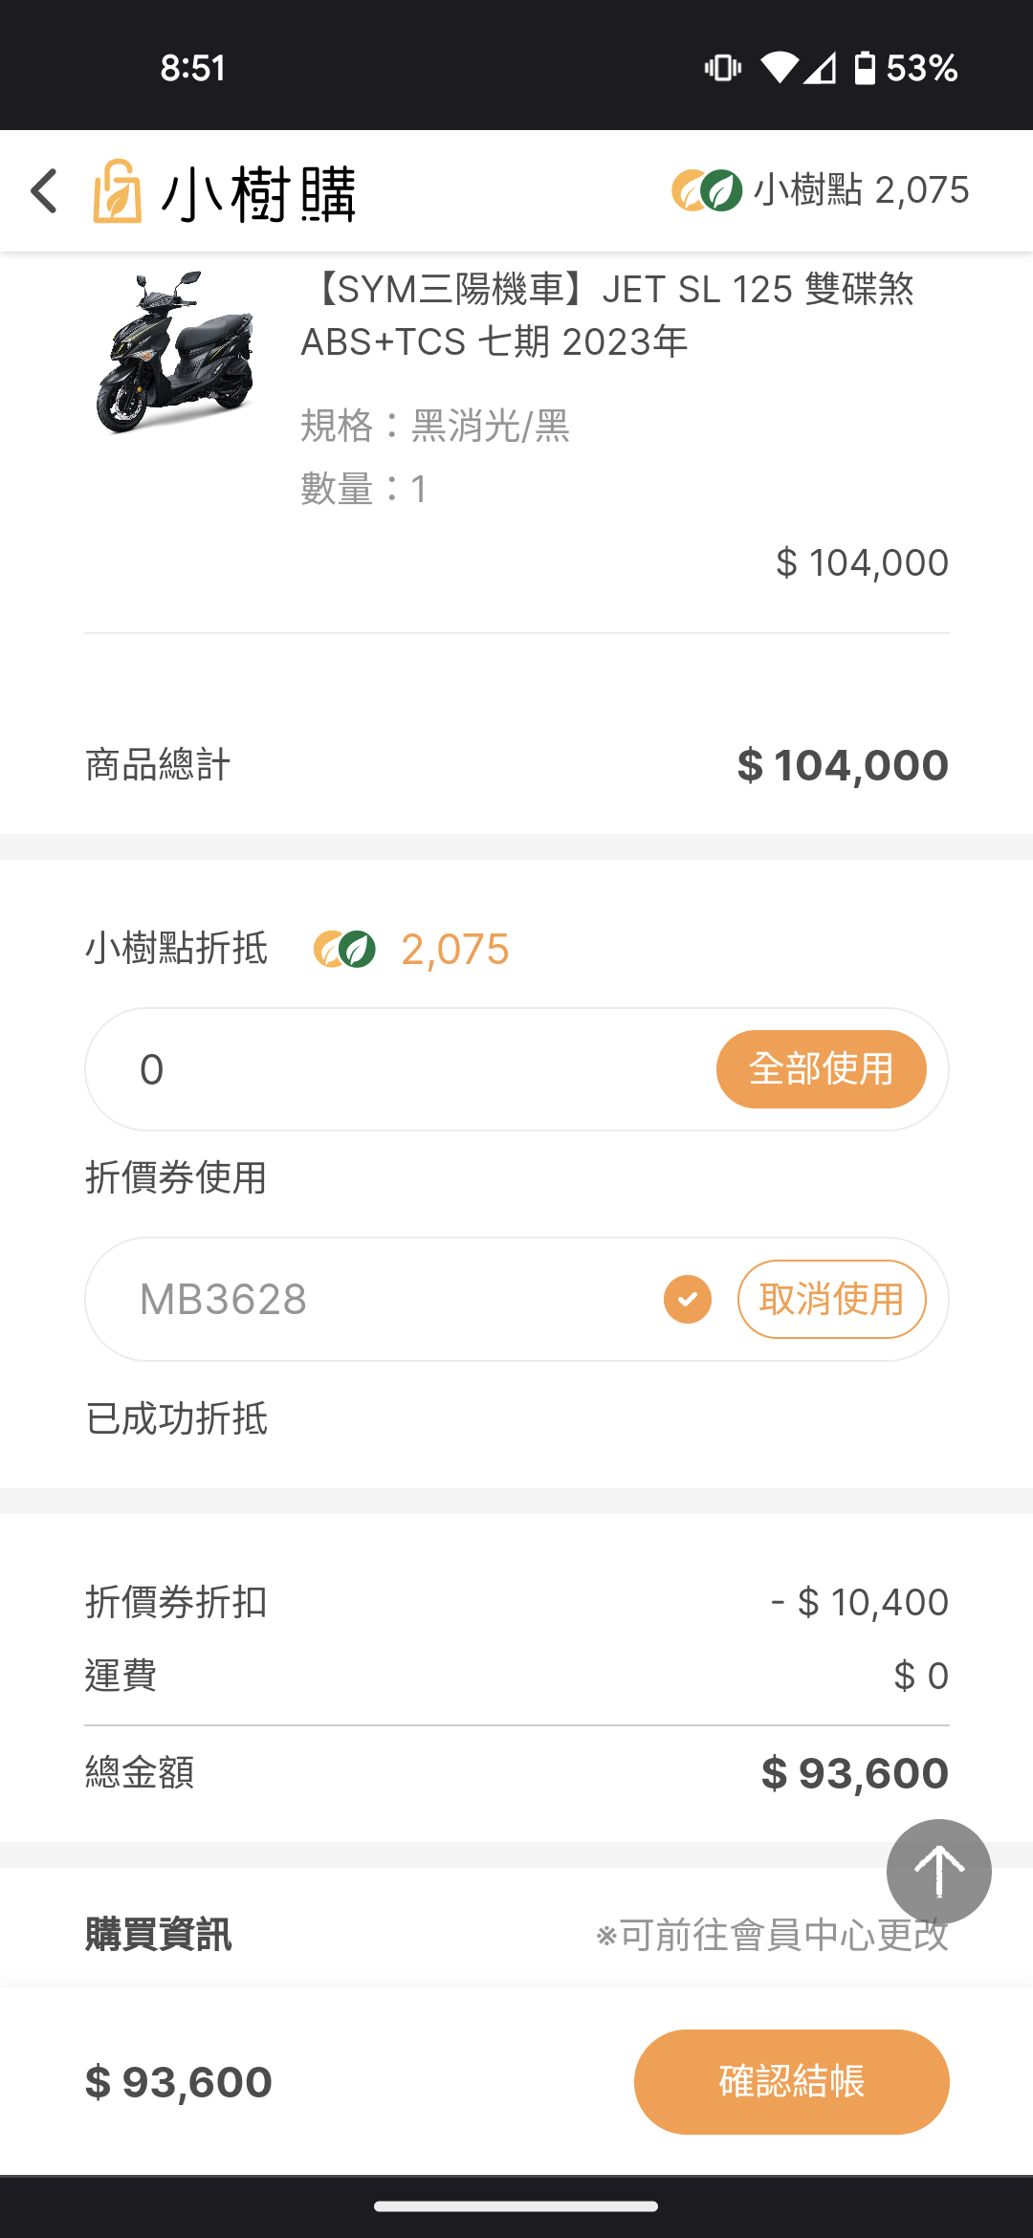Image resolution: width=1033 pixels, height=2238 pixels.
Task: Tap the scroll-to-top arrow button
Action: click(938, 1872)
